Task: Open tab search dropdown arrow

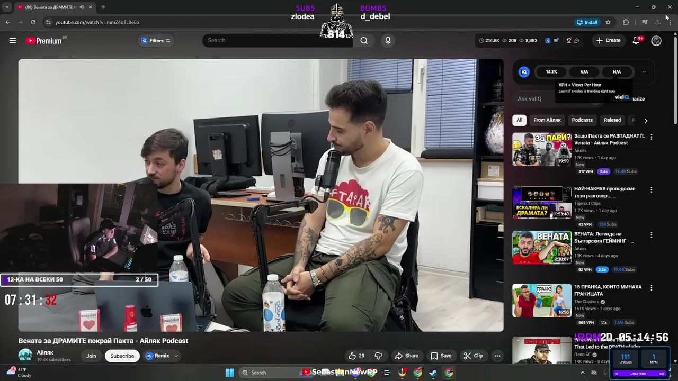Action: coord(7,7)
